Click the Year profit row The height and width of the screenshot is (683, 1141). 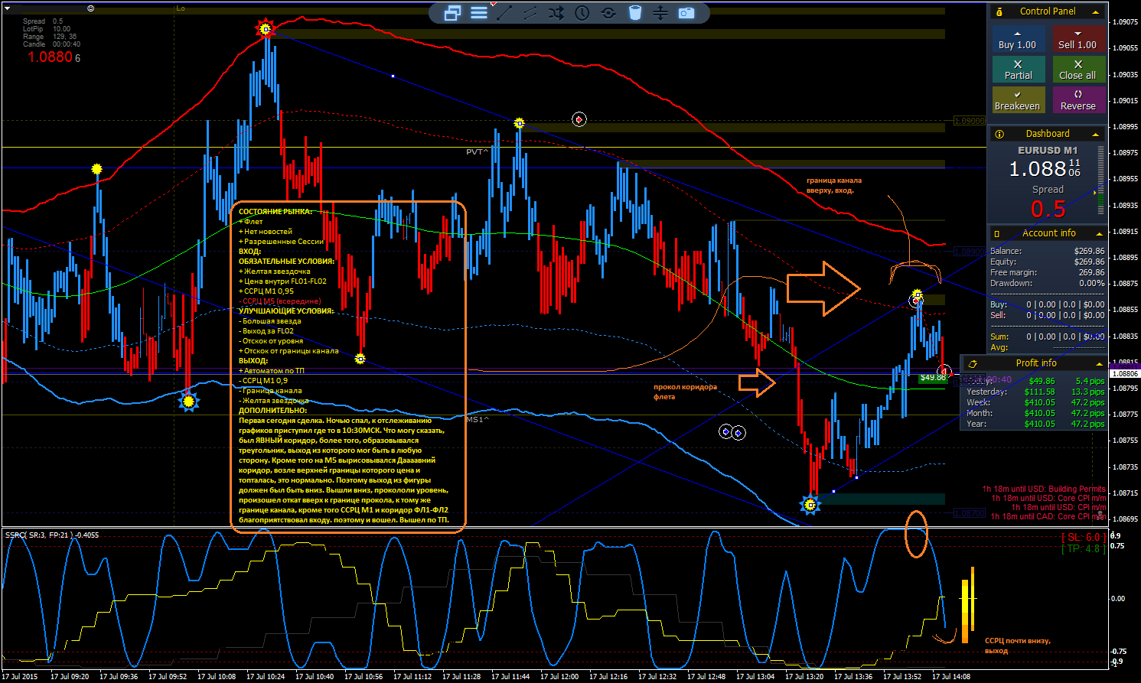[x=1035, y=424]
